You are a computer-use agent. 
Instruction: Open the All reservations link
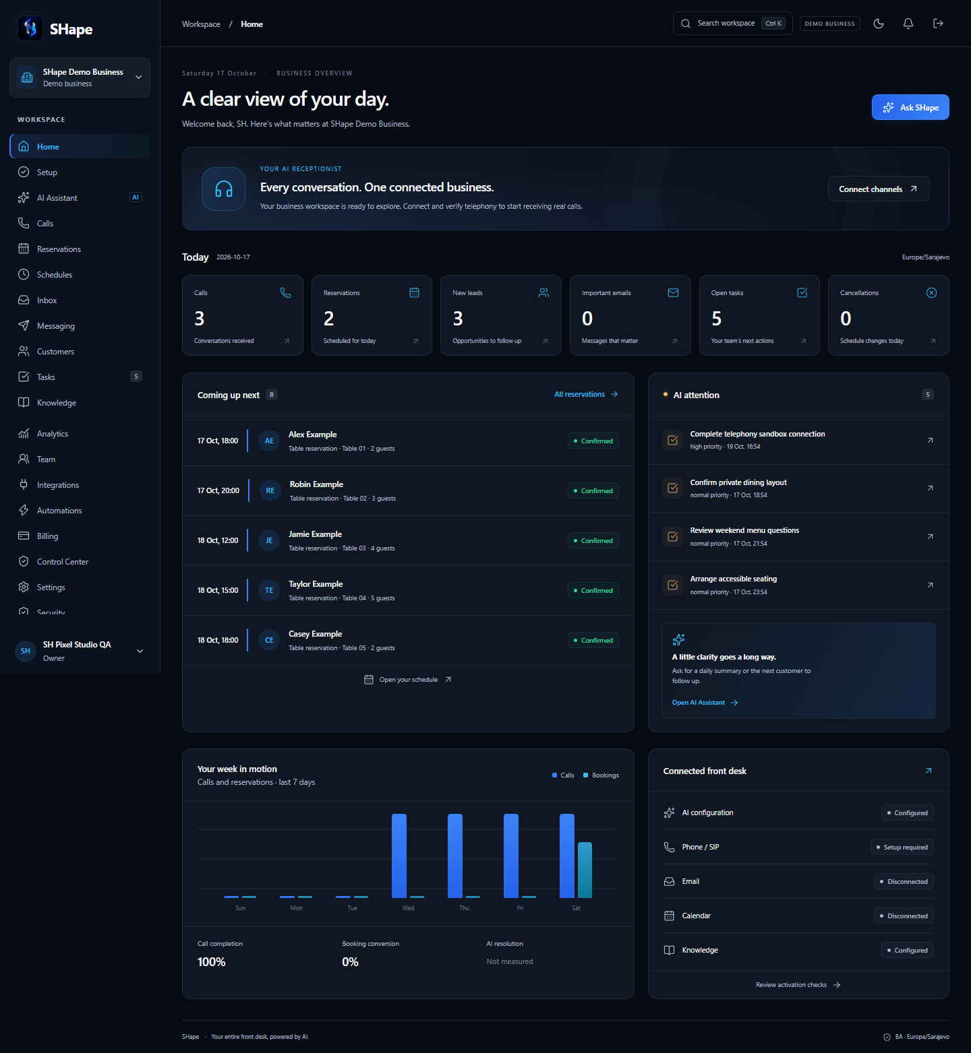586,394
